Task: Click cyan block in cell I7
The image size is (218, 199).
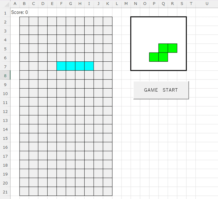Action: coord(89,66)
